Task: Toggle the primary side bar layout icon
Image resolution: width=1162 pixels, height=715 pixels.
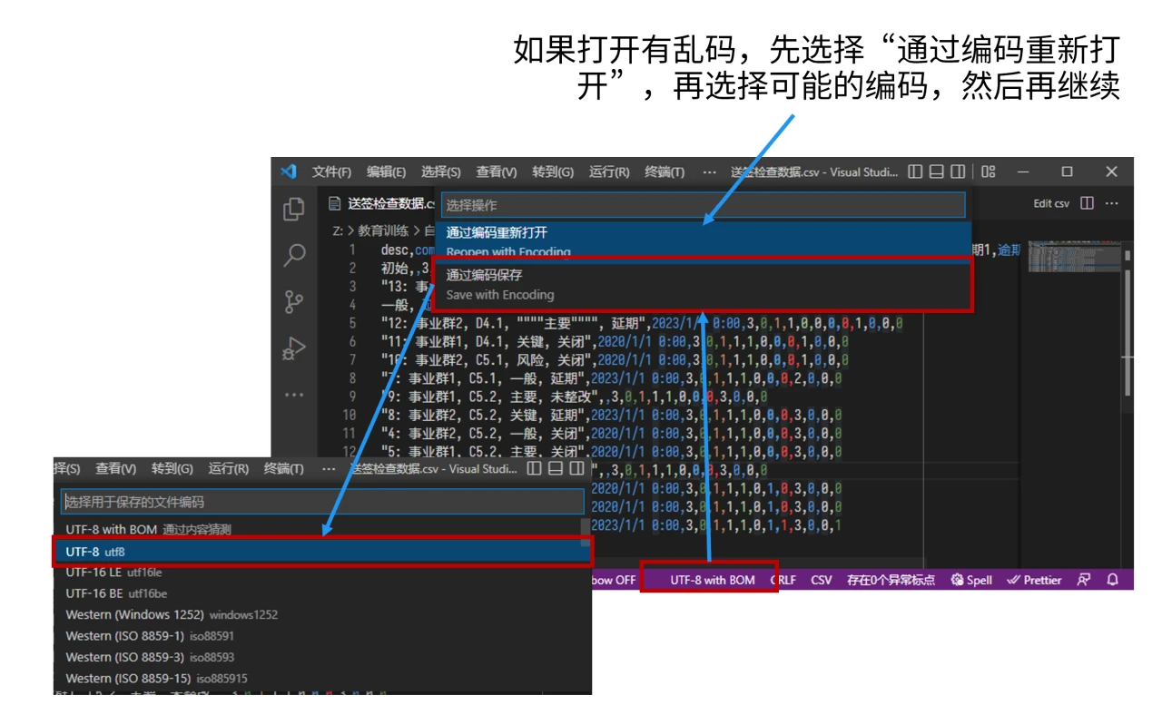Action: (915, 171)
